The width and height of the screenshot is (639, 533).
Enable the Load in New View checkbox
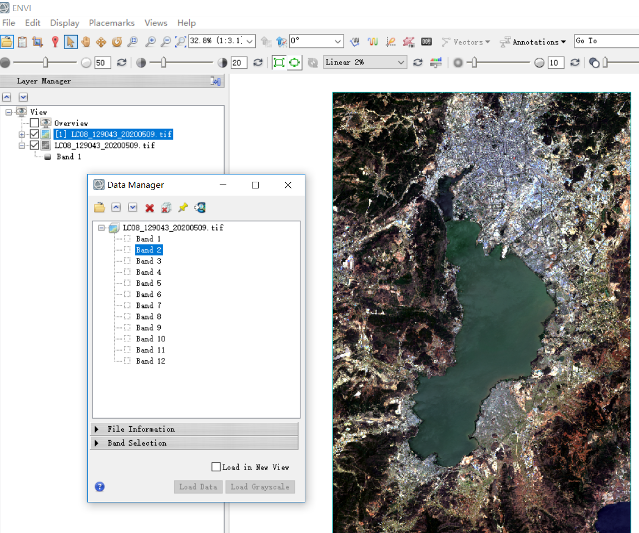[216, 467]
